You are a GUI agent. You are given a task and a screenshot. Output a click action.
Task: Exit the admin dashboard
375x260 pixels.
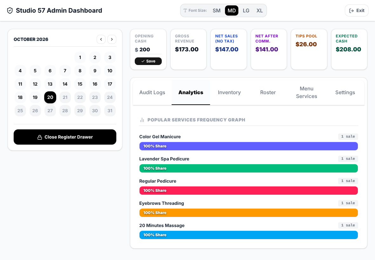357,10
